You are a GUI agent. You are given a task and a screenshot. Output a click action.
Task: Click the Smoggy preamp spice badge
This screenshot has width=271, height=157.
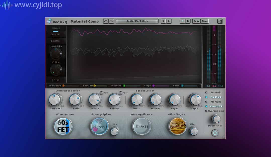coord(100,126)
